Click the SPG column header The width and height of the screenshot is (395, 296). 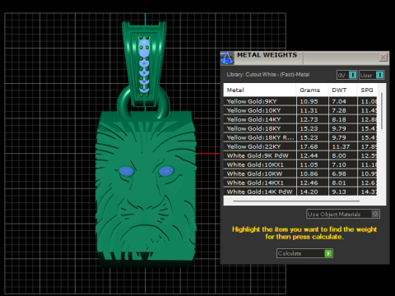(x=367, y=90)
